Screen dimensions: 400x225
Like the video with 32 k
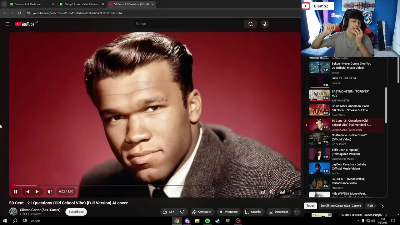pyautogui.click(x=168, y=212)
